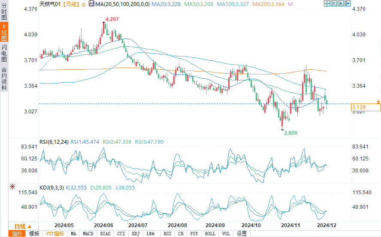381x237 pixels.
Task: Select the PSY indicator button
Action: pos(194,234)
